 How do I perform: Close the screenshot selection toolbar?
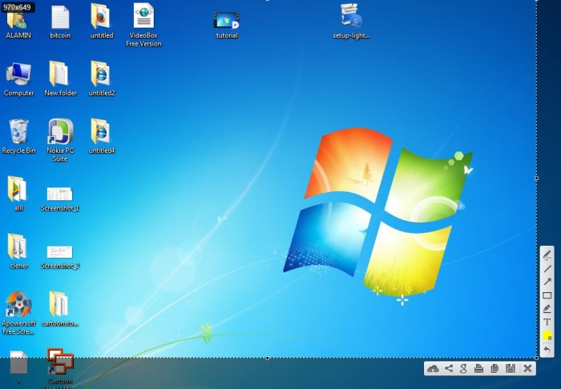point(527,369)
